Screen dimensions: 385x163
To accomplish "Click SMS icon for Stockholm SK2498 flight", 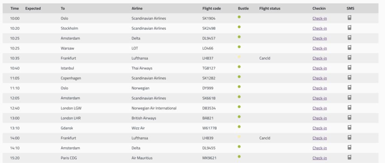I will 349,27.
